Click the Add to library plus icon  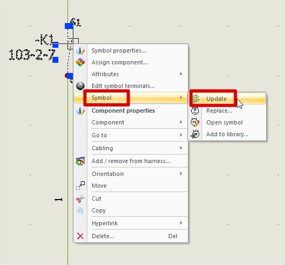tap(195, 134)
